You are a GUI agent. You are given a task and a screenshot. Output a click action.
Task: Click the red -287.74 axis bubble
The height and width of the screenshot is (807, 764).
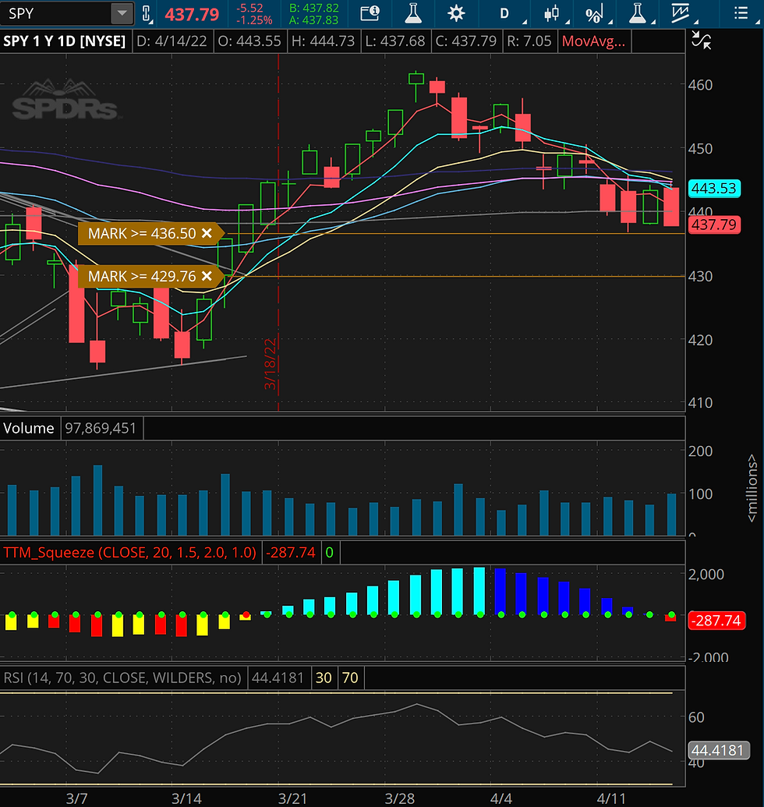coord(716,620)
